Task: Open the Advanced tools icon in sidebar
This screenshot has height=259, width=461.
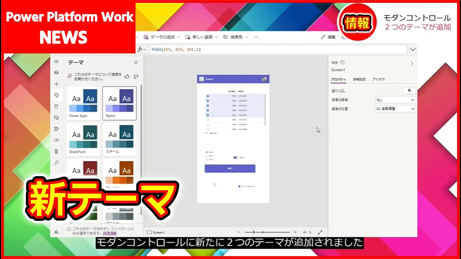Action: 56,151
